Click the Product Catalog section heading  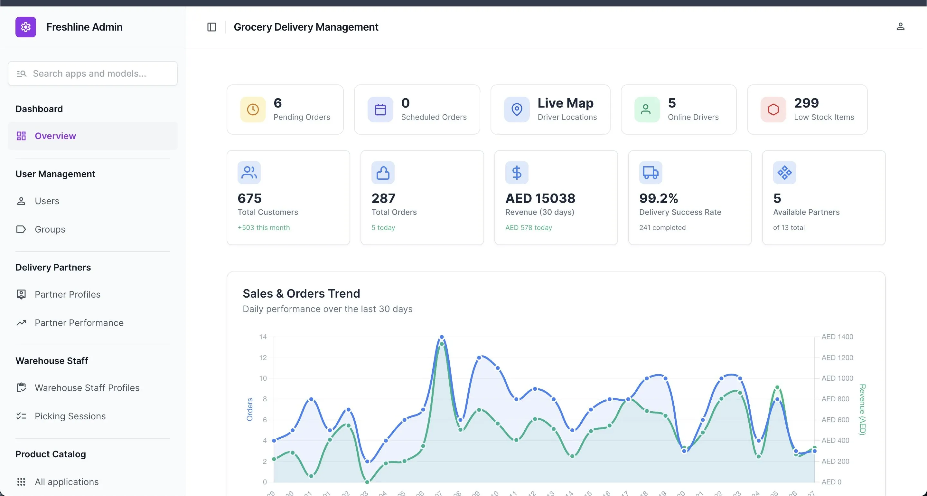point(51,454)
